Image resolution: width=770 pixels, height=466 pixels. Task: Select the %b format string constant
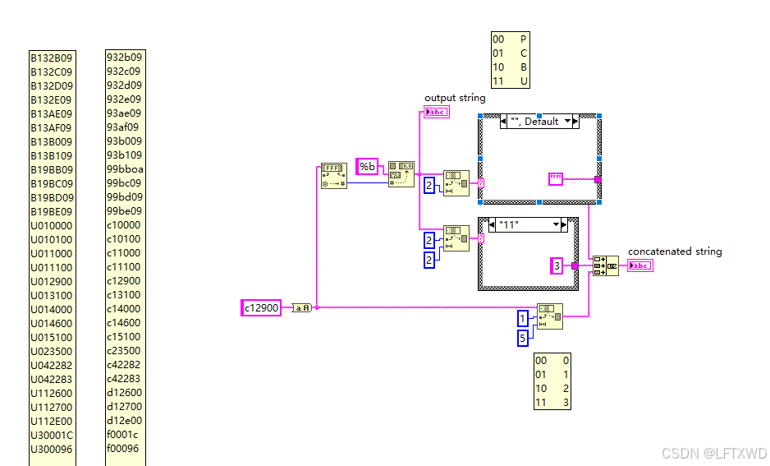tap(367, 167)
